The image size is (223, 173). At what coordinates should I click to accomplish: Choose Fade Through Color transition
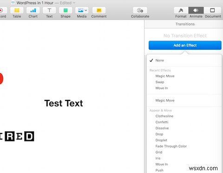coord(184,146)
